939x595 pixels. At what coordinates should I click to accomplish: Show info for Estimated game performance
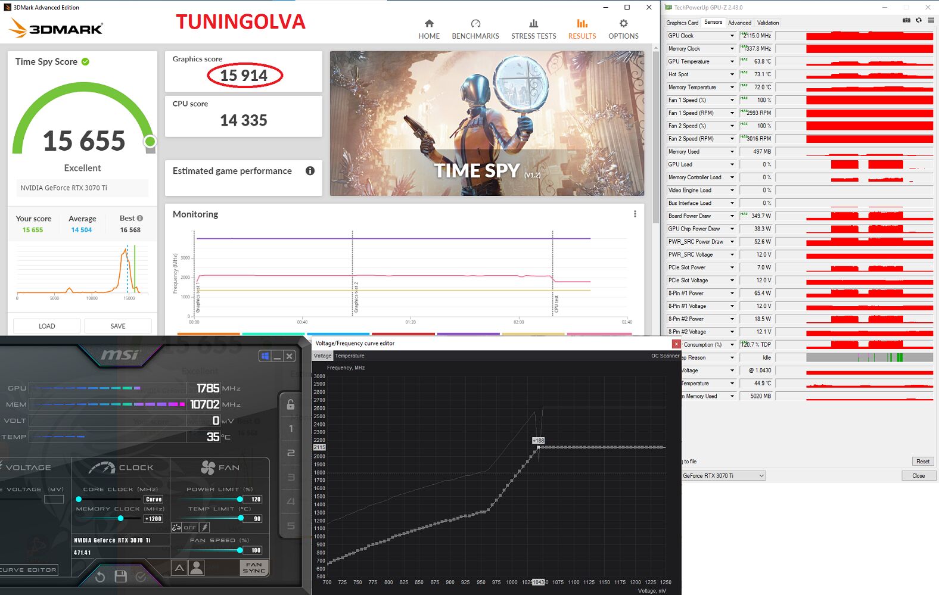point(310,171)
